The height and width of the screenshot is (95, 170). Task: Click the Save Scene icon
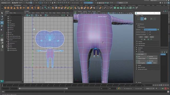click(17, 3)
